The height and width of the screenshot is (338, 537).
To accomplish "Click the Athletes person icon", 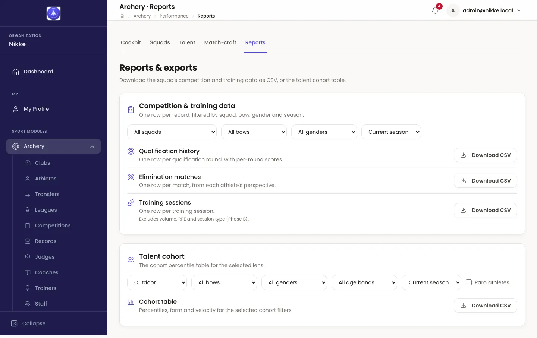I will (x=28, y=179).
